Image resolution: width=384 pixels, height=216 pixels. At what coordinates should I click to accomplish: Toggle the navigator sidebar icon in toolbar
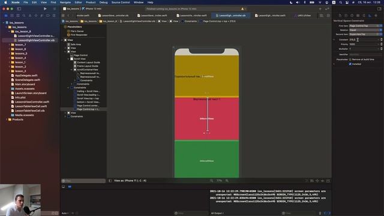(x=19, y=8)
